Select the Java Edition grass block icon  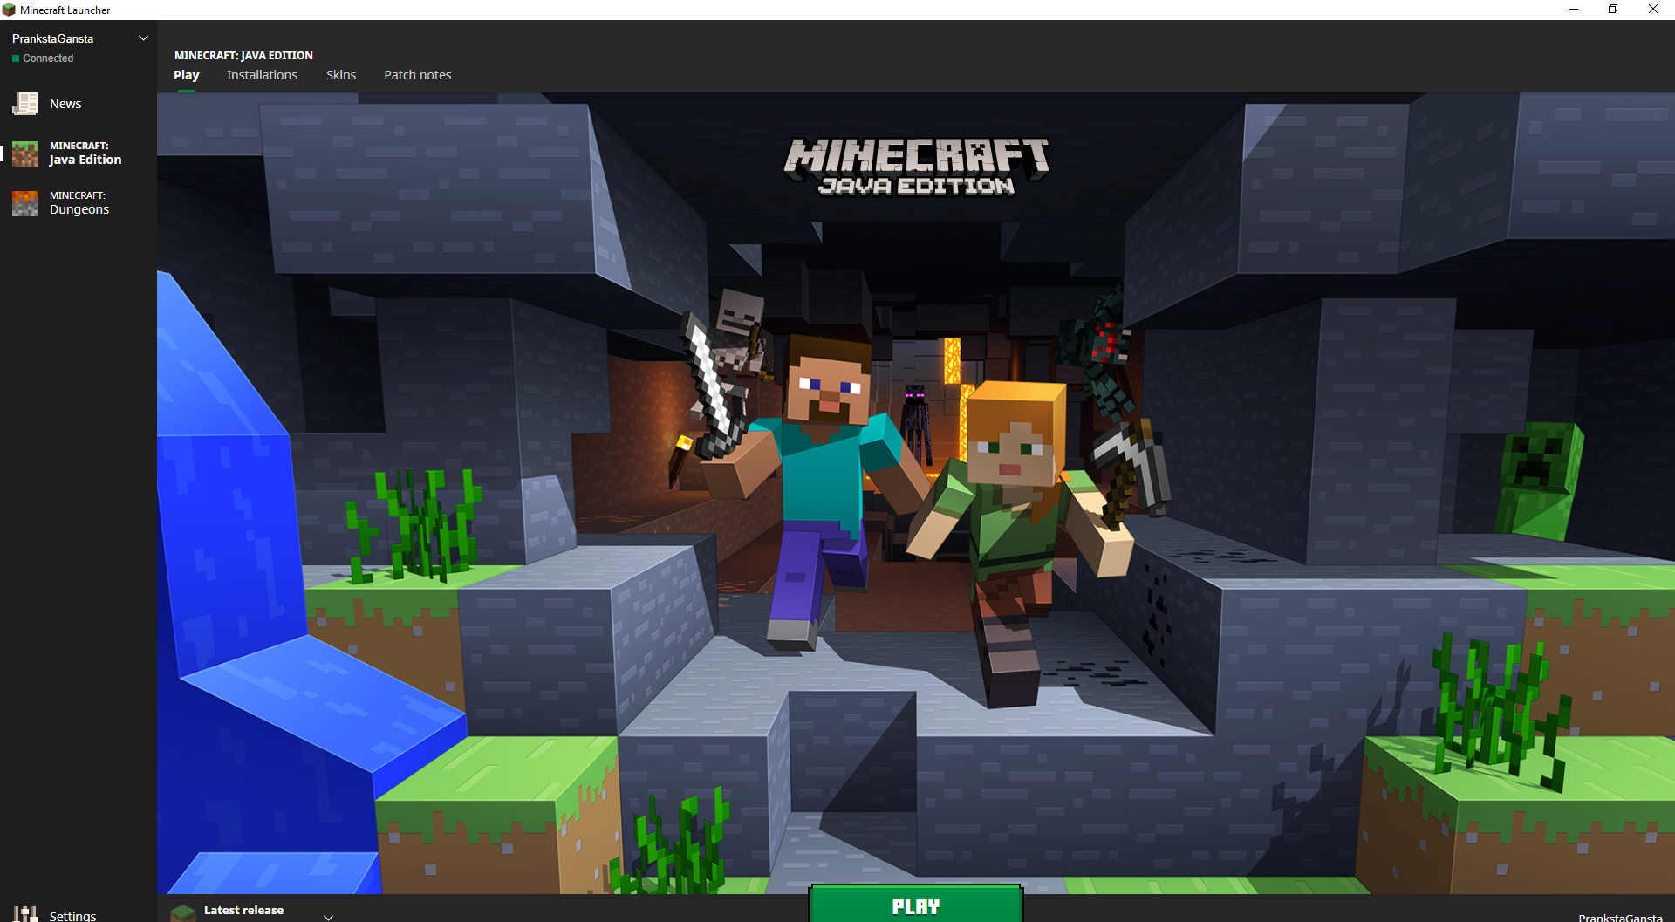tap(25, 154)
